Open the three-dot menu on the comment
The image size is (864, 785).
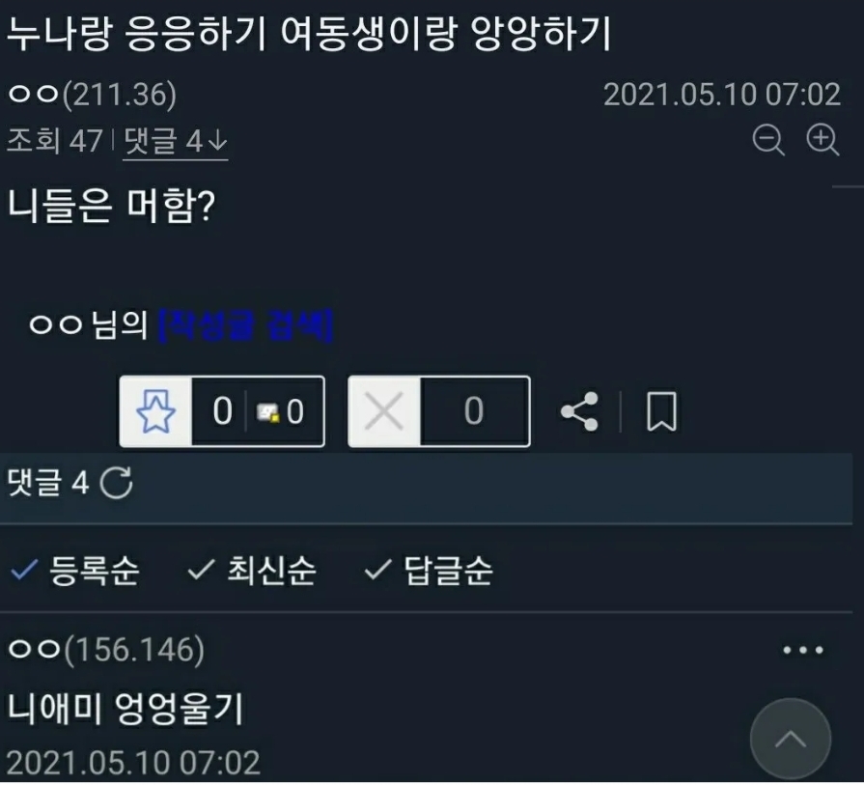(x=803, y=651)
